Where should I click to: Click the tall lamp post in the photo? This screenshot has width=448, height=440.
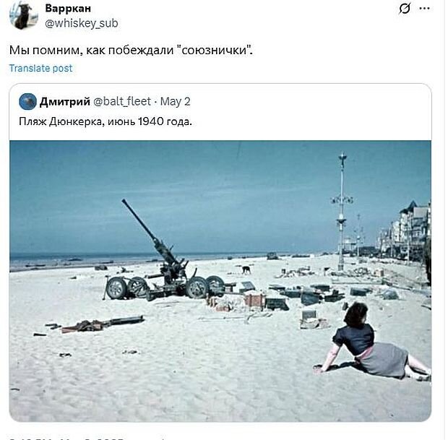(x=342, y=212)
